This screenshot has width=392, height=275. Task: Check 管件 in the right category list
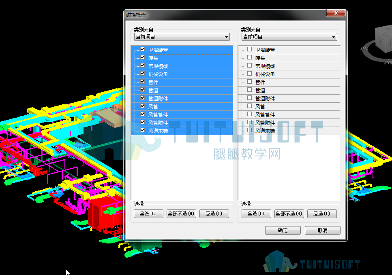(249, 82)
